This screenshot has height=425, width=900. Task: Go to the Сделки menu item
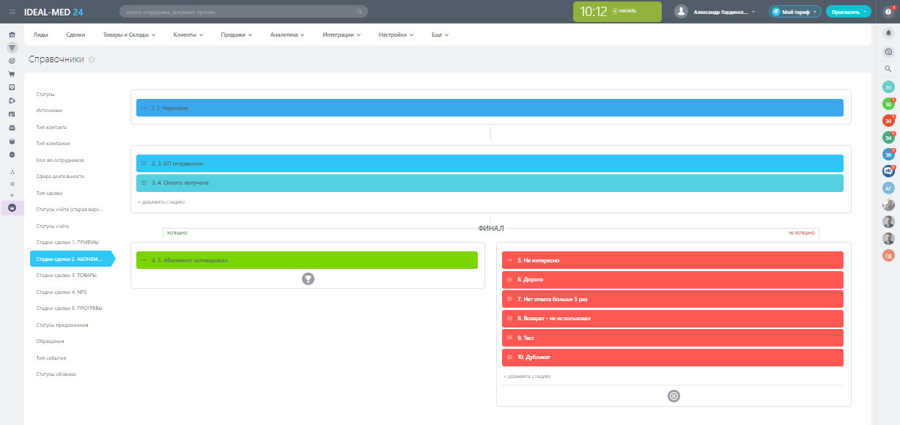click(75, 34)
